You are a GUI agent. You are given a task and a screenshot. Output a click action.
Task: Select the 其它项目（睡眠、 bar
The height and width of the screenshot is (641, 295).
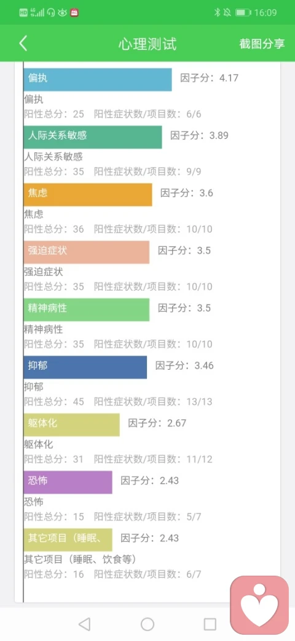pyautogui.click(x=68, y=540)
